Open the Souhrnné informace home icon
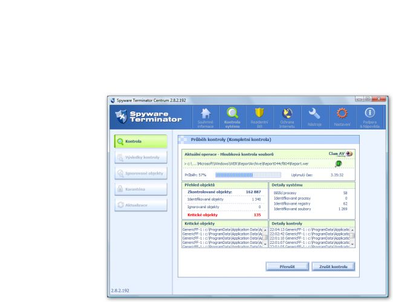Image resolution: width=393 pixels, height=302 pixels. coord(206,114)
